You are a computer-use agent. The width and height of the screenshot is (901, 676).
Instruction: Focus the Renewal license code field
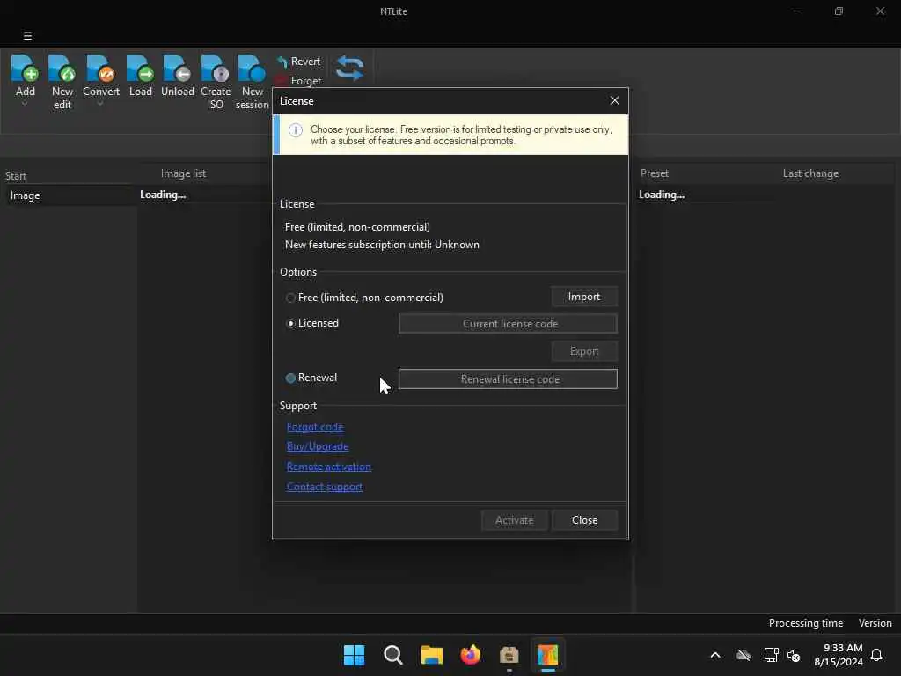(508, 378)
